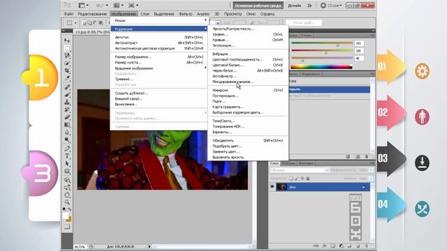Select the Eyedropper tool
447x251 pixels.
(67, 78)
